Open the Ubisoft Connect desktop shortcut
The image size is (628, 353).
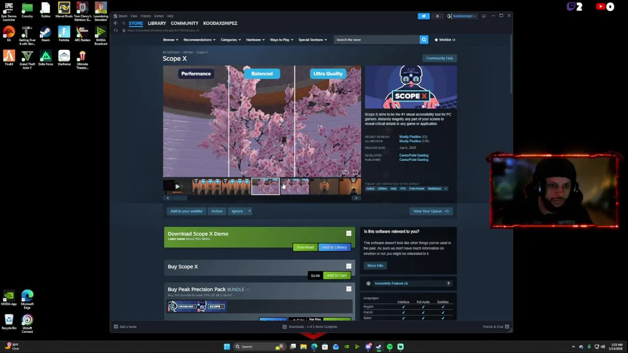[27, 324]
